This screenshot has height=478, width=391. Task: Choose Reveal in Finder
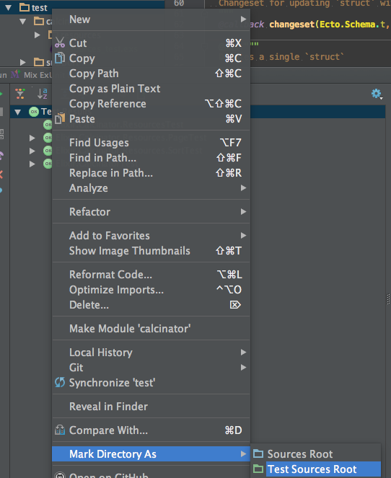click(x=151, y=407)
